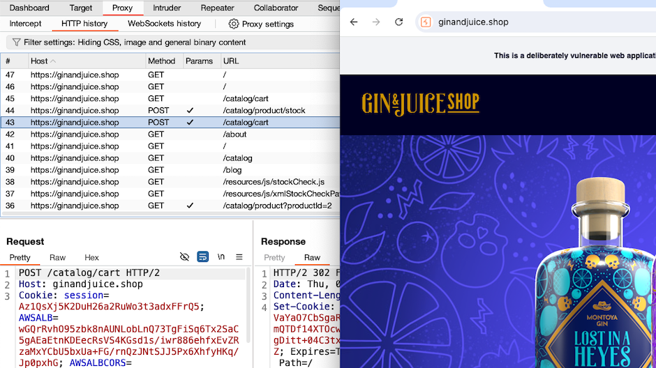Image resolution: width=656 pixels, height=368 pixels.
Task: Select the Proxy tab
Action: click(122, 8)
